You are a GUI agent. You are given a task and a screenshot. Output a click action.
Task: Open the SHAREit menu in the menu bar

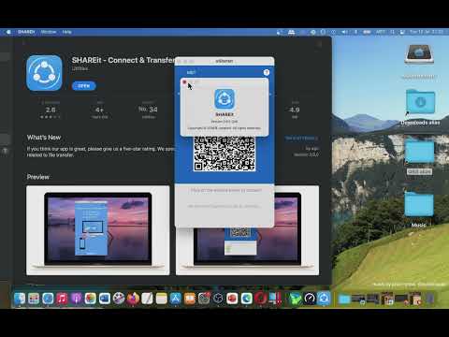(26, 32)
